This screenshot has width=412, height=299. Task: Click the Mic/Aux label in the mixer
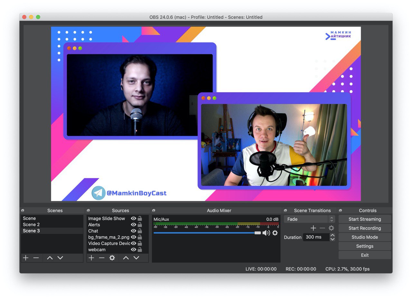pos(161,220)
